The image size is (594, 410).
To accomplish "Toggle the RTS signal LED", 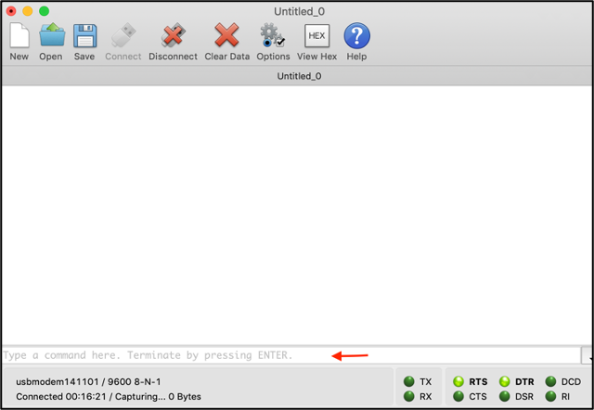I will 458,381.
